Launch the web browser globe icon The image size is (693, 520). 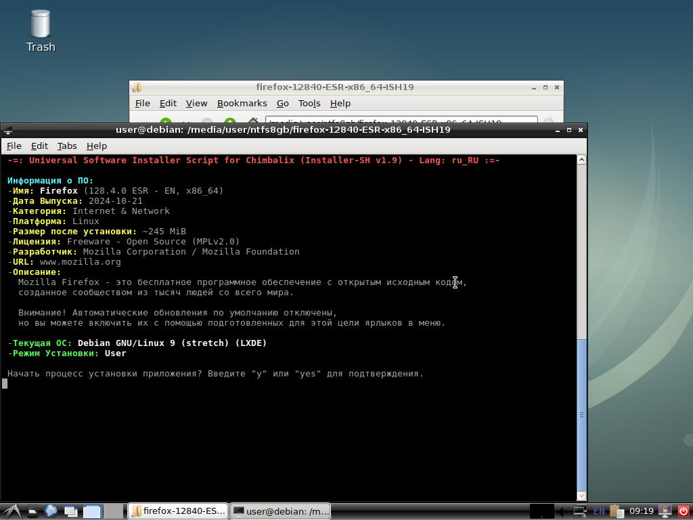(x=50, y=511)
